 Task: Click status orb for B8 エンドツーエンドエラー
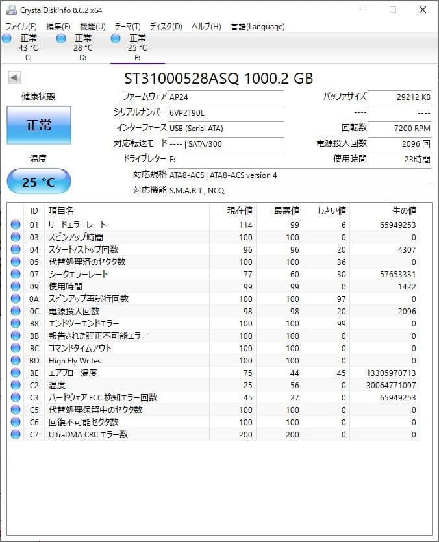point(16,323)
